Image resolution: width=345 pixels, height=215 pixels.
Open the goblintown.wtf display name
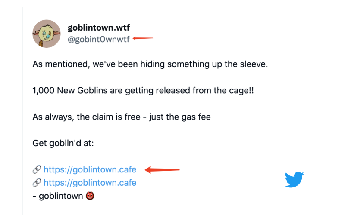click(99, 28)
